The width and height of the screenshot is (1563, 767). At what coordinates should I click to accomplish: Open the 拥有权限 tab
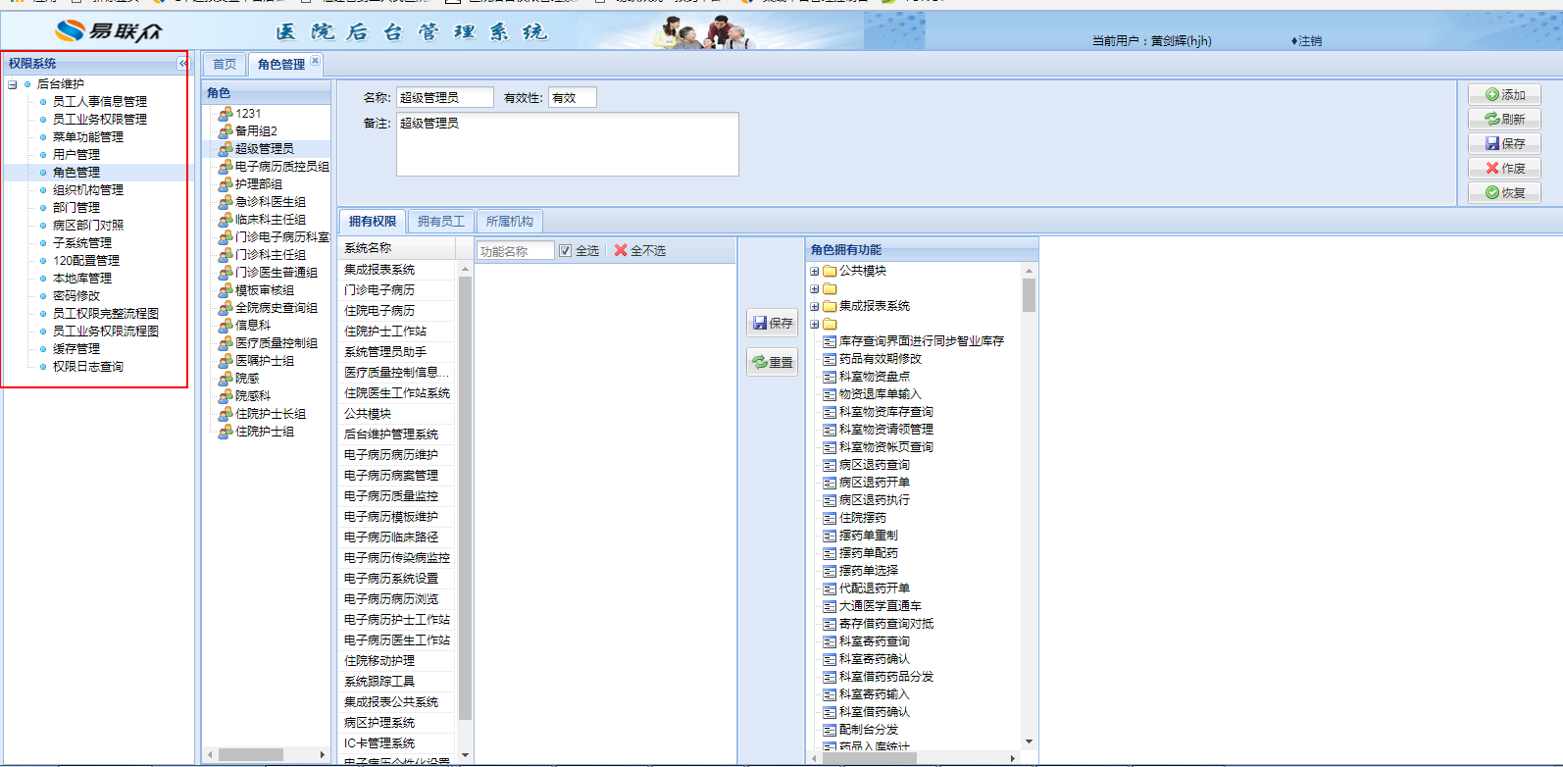pyautogui.click(x=373, y=222)
